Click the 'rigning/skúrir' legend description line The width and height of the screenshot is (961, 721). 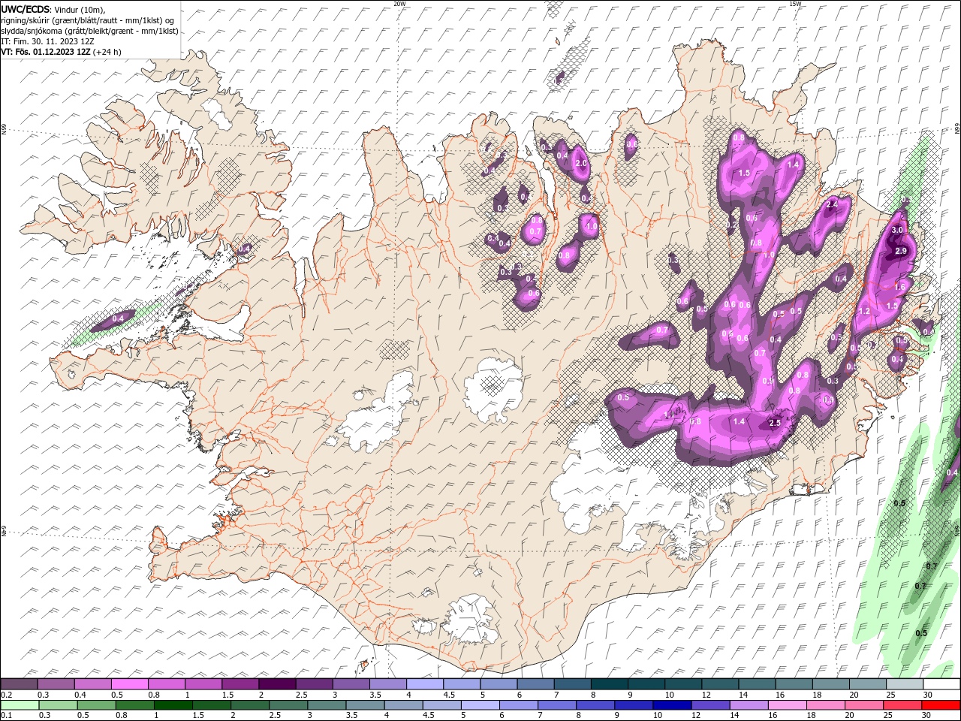click(x=87, y=20)
